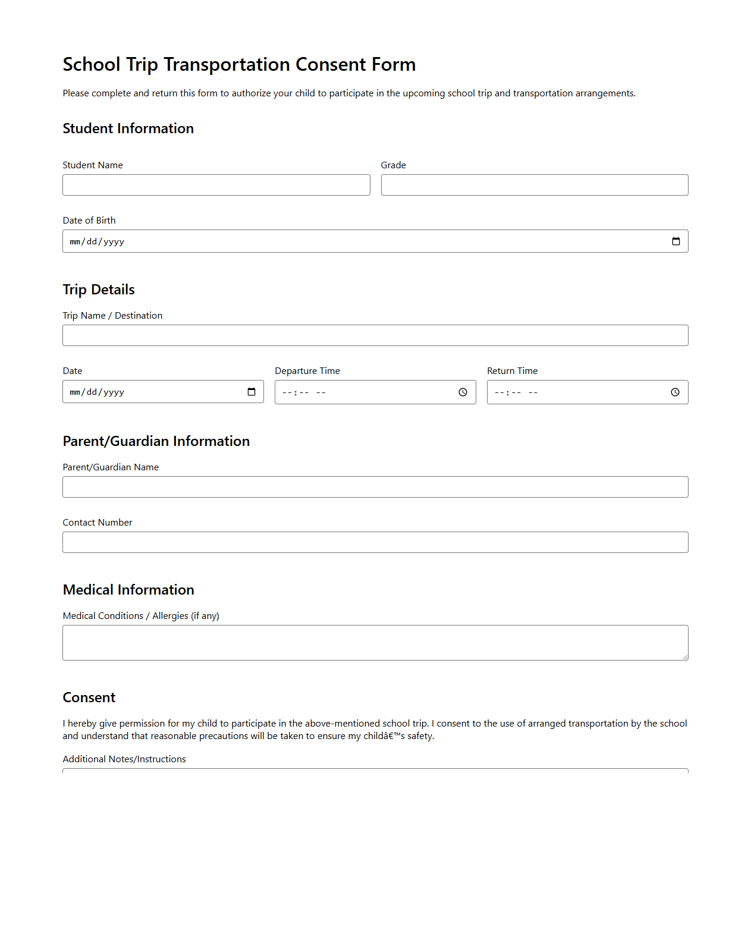This screenshot has height=943, width=751.
Task: Open the Departure Time clock picker
Action: point(463,392)
